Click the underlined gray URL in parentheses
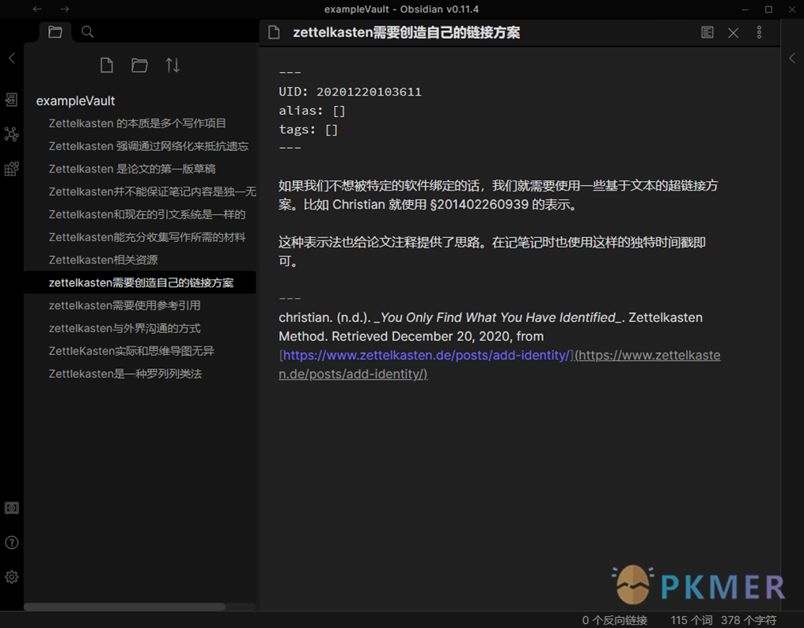This screenshot has width=804, height=628. coord(647,355)
